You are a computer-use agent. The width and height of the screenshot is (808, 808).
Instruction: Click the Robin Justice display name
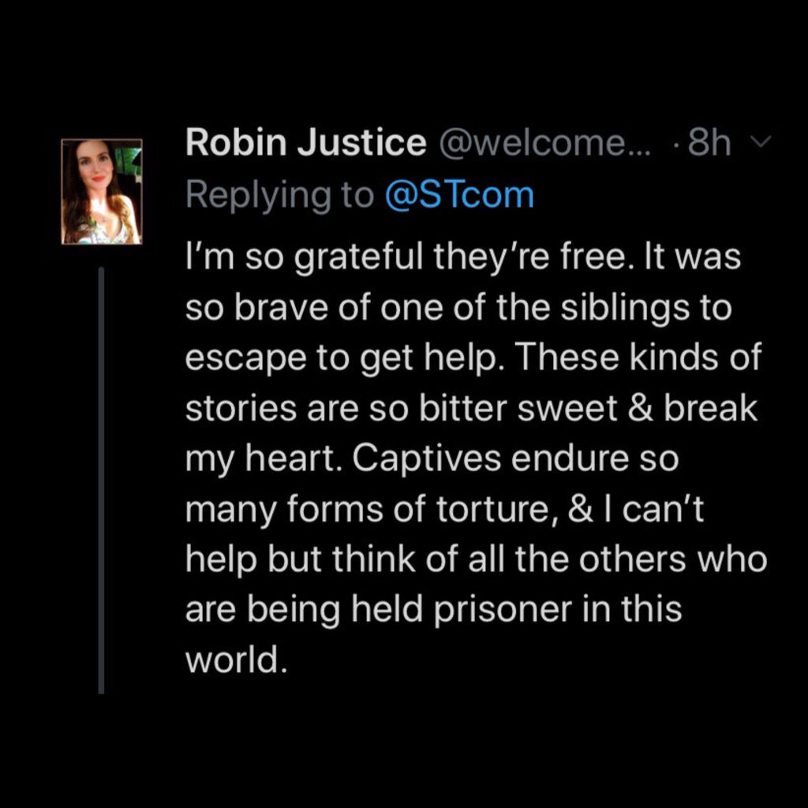(x=305, y=143)
